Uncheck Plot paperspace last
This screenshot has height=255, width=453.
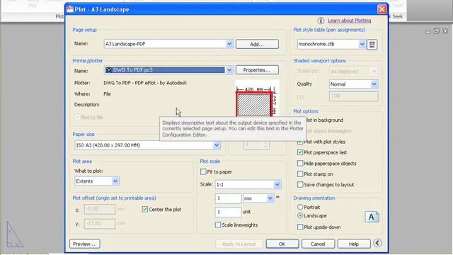(300, 152)
